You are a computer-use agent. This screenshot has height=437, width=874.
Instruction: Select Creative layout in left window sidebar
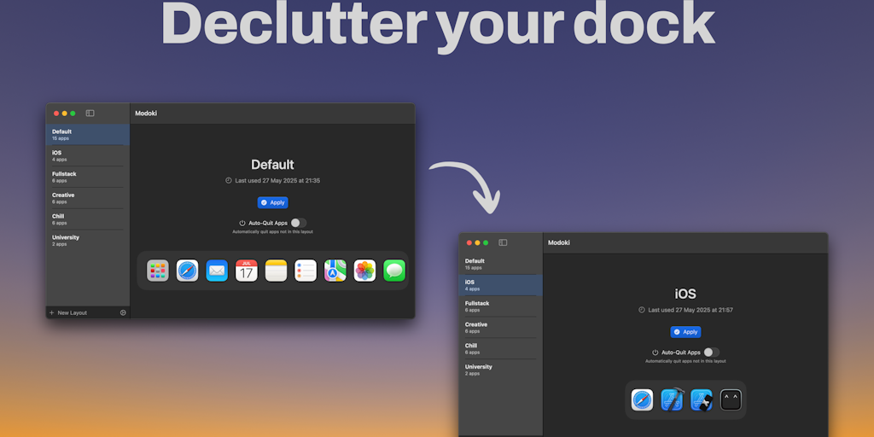click(x=88, y=198)
